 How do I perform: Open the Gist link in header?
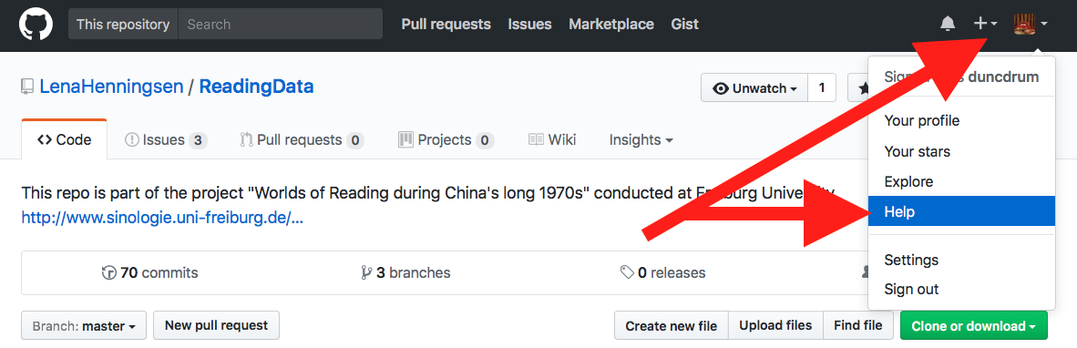coord(685,24)
